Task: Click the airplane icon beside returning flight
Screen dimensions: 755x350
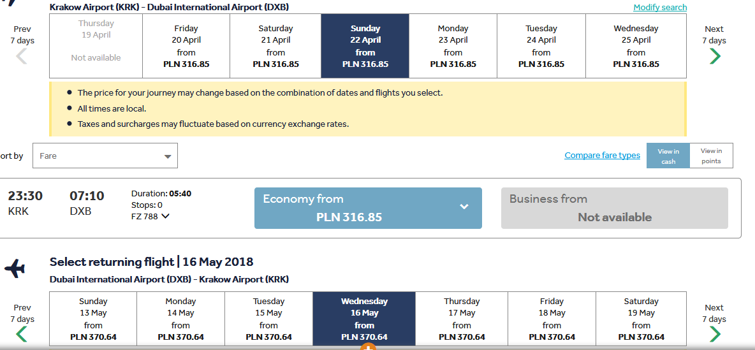Action: (15, 268)
